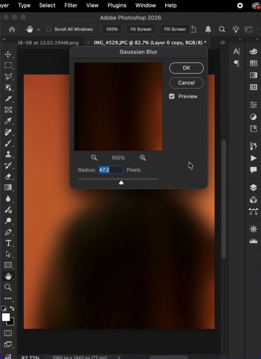
Task: Select the Object Selection tool
Action: point(8,88)
